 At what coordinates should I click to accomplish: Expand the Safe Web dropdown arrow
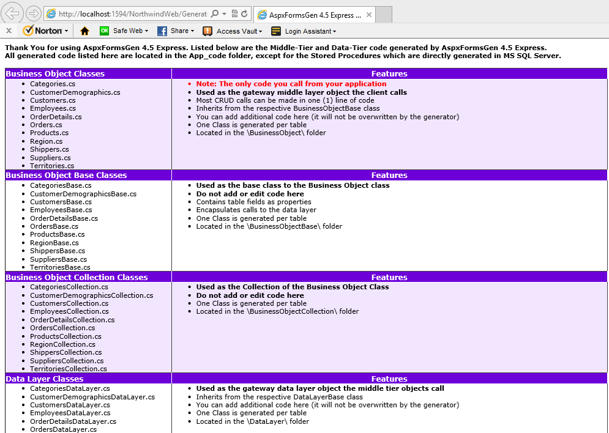coord(146,31)
